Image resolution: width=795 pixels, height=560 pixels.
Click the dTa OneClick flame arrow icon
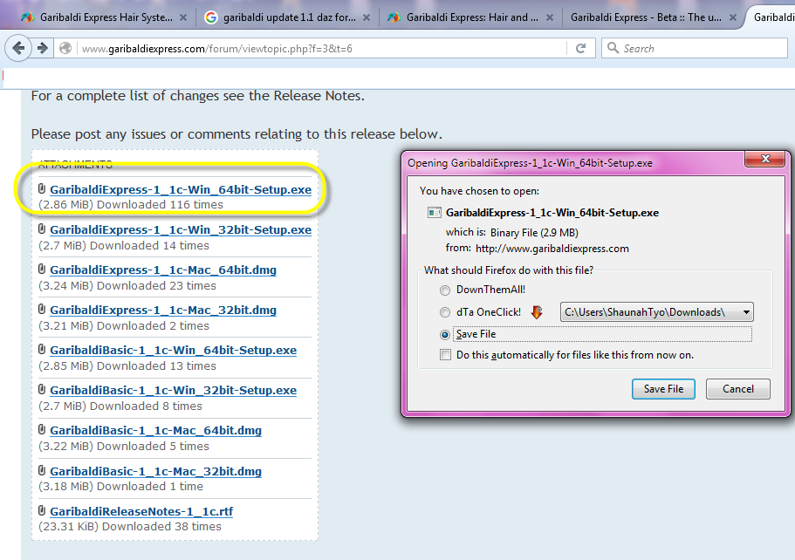coord(537,312)
